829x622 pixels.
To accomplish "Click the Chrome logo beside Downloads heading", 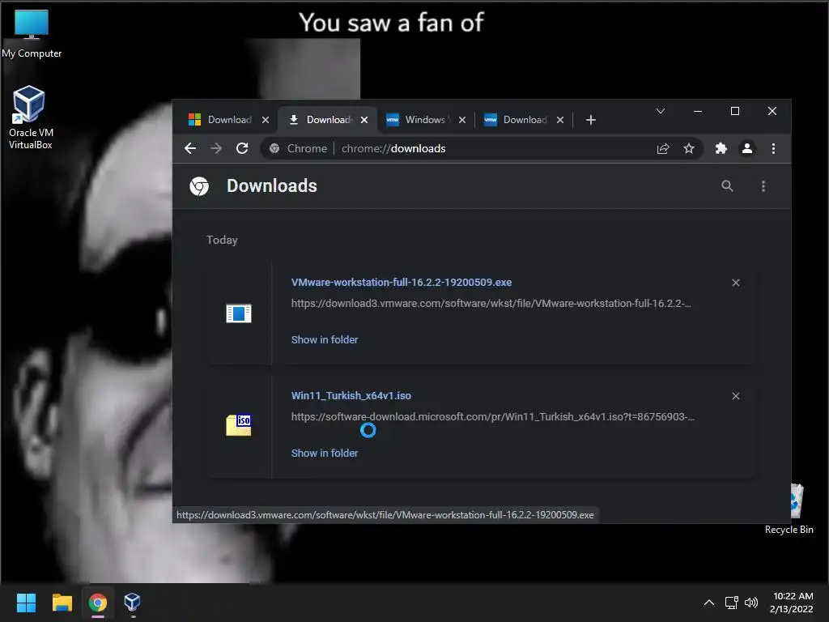I will pos(199,186).
